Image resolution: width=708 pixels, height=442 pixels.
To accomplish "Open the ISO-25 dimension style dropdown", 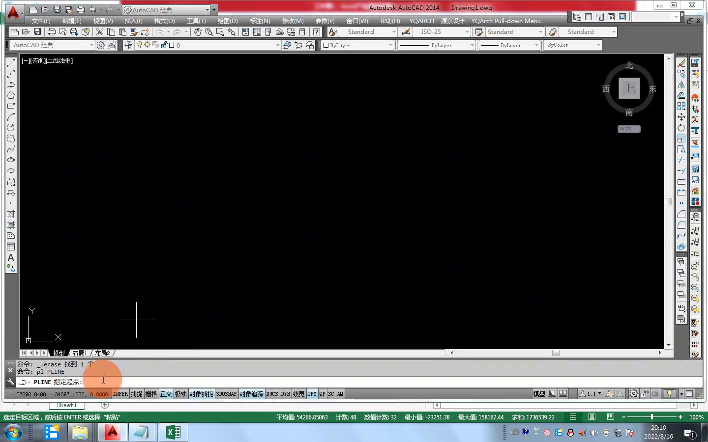I will pyautogui.click(x=467, y=32).
